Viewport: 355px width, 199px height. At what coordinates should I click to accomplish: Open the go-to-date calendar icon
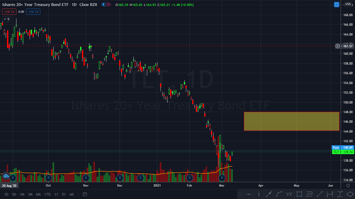(85, 194)
